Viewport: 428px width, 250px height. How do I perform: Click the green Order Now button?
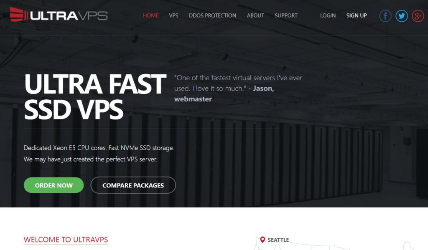[54, 185]
